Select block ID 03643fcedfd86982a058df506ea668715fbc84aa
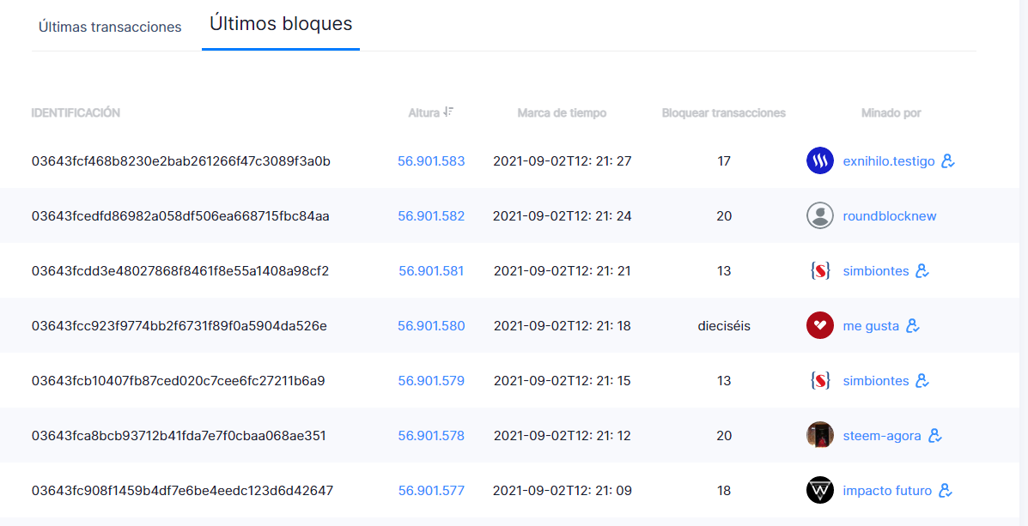This screenshot has width=1028, height=526. click(x=180, y=216)
